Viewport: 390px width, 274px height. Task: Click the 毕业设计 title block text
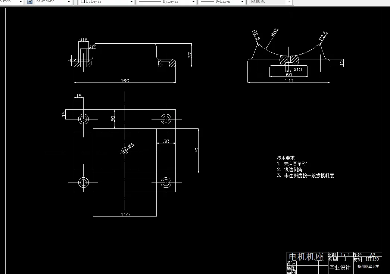[340, 268]
